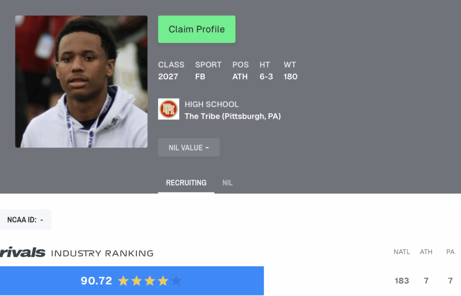Click the fifth unfilled blue star icon
The image size is (461, 296).
pyautogui.click(x=176, y=281)
